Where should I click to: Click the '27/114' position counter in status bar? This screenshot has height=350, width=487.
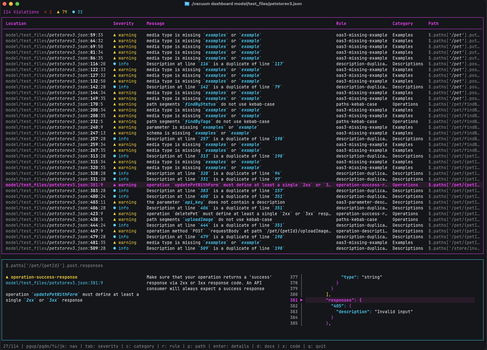(11, 346)
